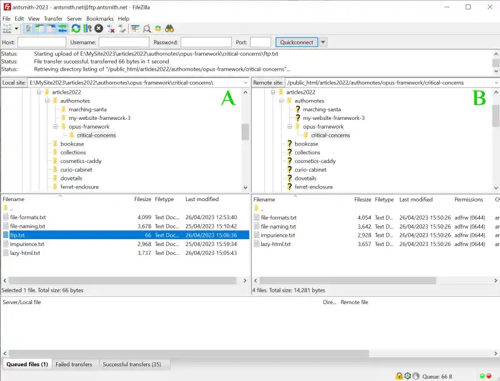Click the padlock encryption icon in status bar
The height and width of the screenshot is (381, 500).
point(399,376)
